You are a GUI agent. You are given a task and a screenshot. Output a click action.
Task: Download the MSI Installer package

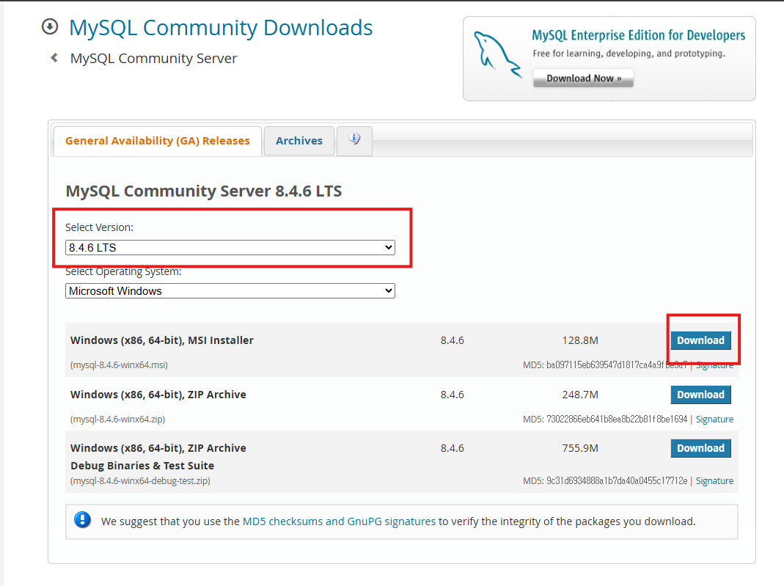click(x=700, y=340)
